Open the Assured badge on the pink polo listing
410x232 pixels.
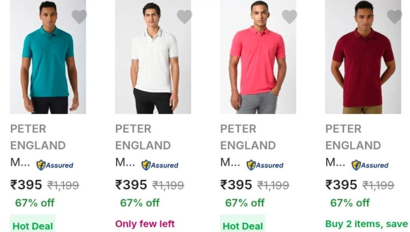click(x=265, y=165)
